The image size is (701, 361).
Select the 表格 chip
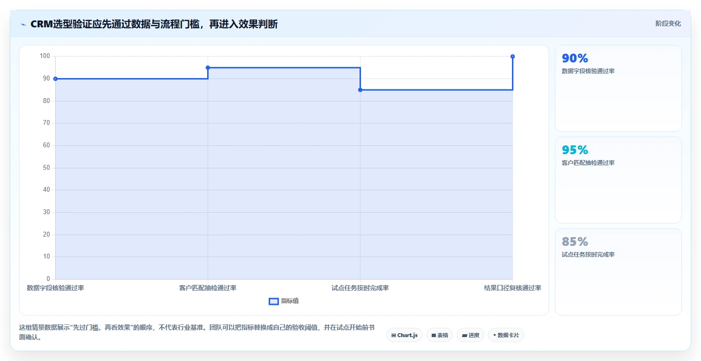[x=440, y=335]
